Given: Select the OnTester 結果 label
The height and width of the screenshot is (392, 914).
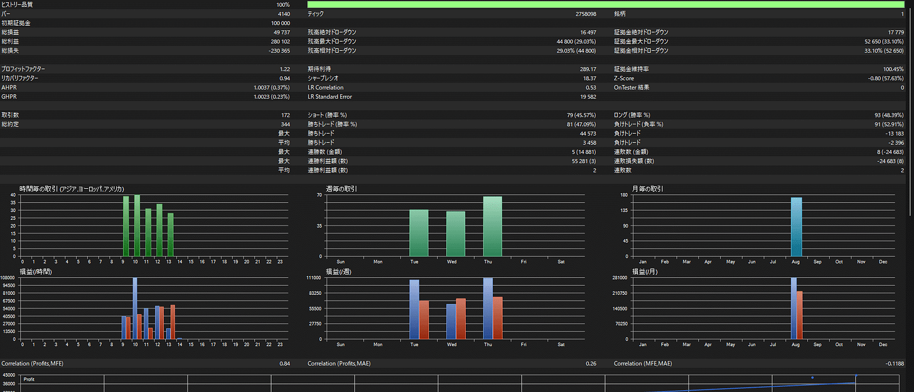Looking at the screenshot, I should pos(632,88).
